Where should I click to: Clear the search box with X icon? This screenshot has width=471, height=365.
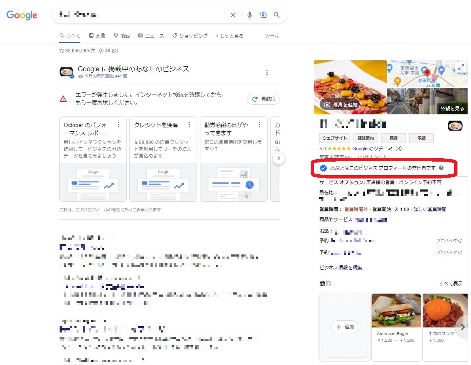[233, 15]
